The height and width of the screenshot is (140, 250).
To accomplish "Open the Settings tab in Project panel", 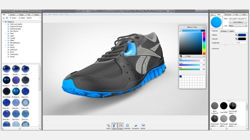I will [244, 15].
